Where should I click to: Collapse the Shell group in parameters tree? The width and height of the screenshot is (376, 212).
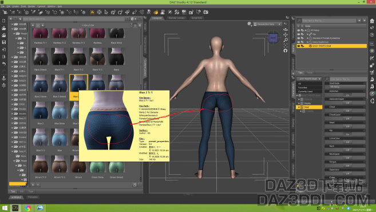pos(299,107)
